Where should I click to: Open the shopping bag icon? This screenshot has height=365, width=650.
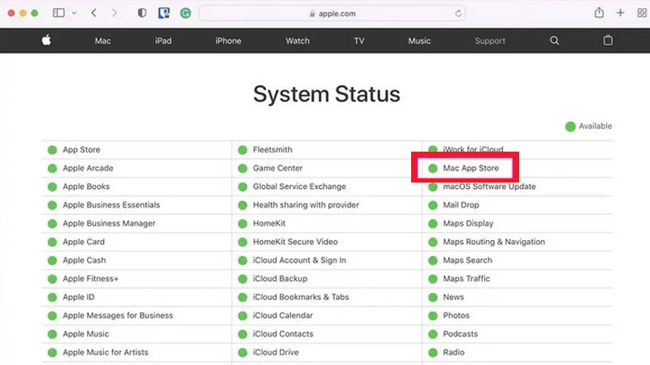pos(608,40)
